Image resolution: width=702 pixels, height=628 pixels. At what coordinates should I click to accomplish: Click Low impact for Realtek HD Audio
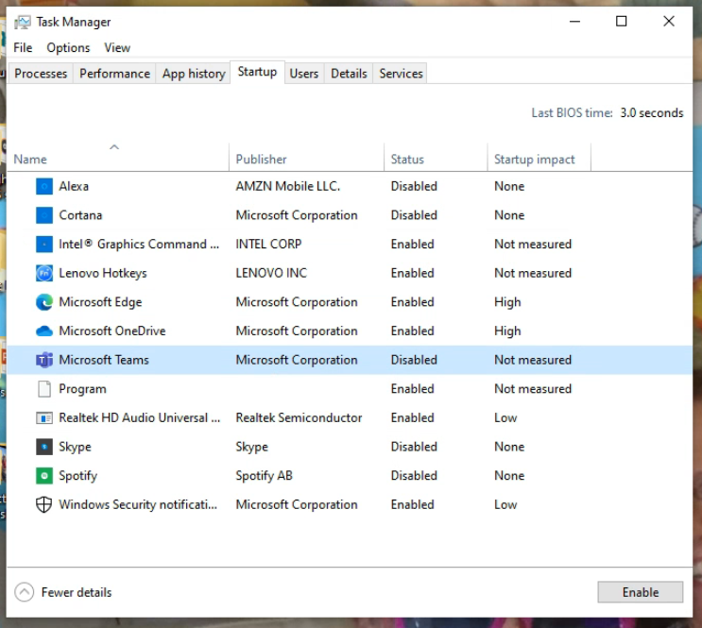click(505, 417)
